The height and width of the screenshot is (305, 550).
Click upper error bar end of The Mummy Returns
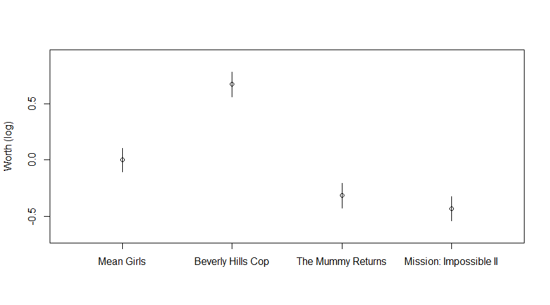pyautogui.click(x=342, y=183)
